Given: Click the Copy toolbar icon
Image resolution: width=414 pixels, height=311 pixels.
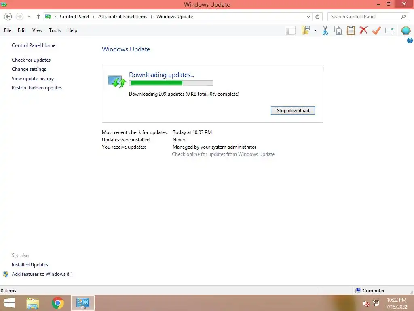Looking at the screenshot, I should [x=338, y=30].
